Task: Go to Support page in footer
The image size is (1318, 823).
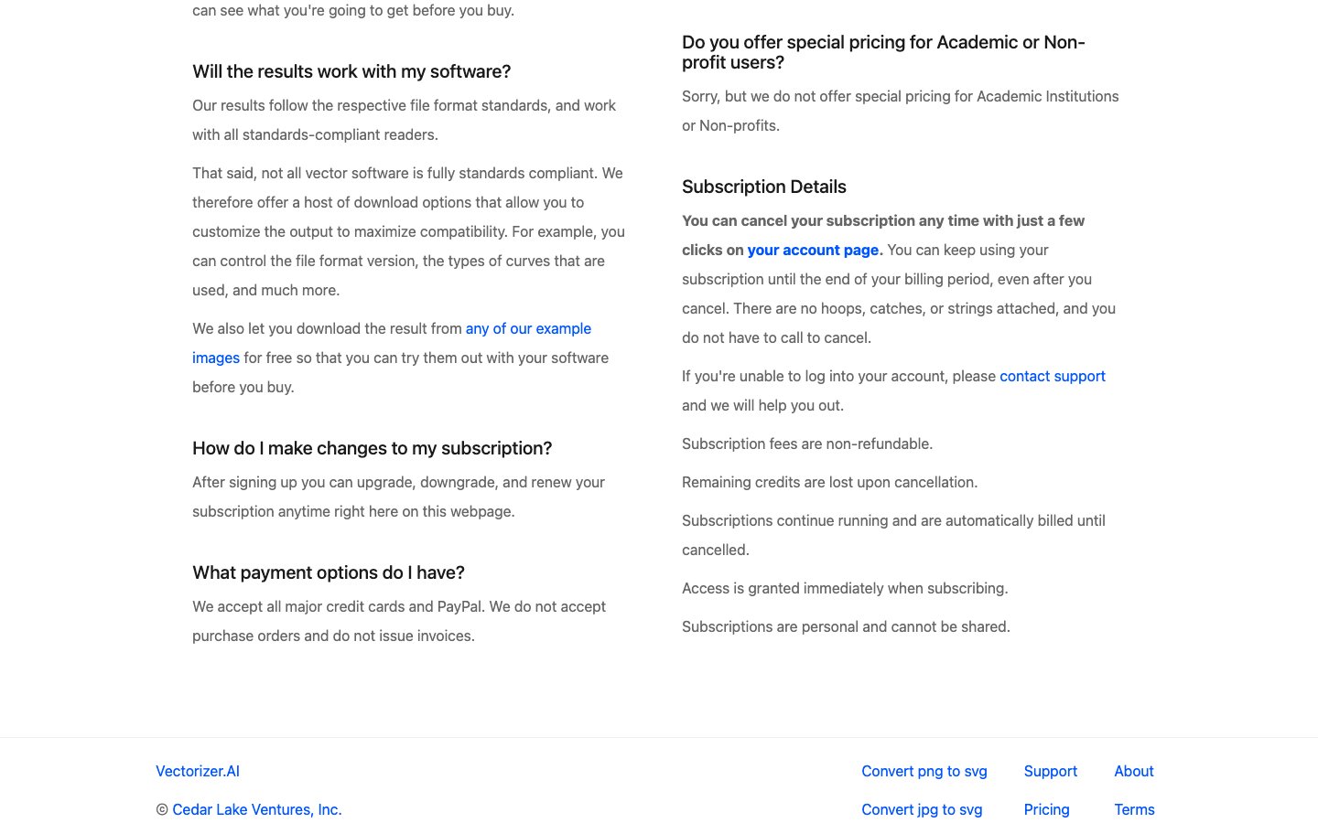Action: tap(1050, 771)
